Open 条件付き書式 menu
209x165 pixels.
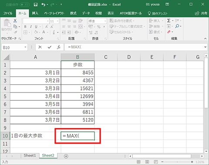click(122, 21)
